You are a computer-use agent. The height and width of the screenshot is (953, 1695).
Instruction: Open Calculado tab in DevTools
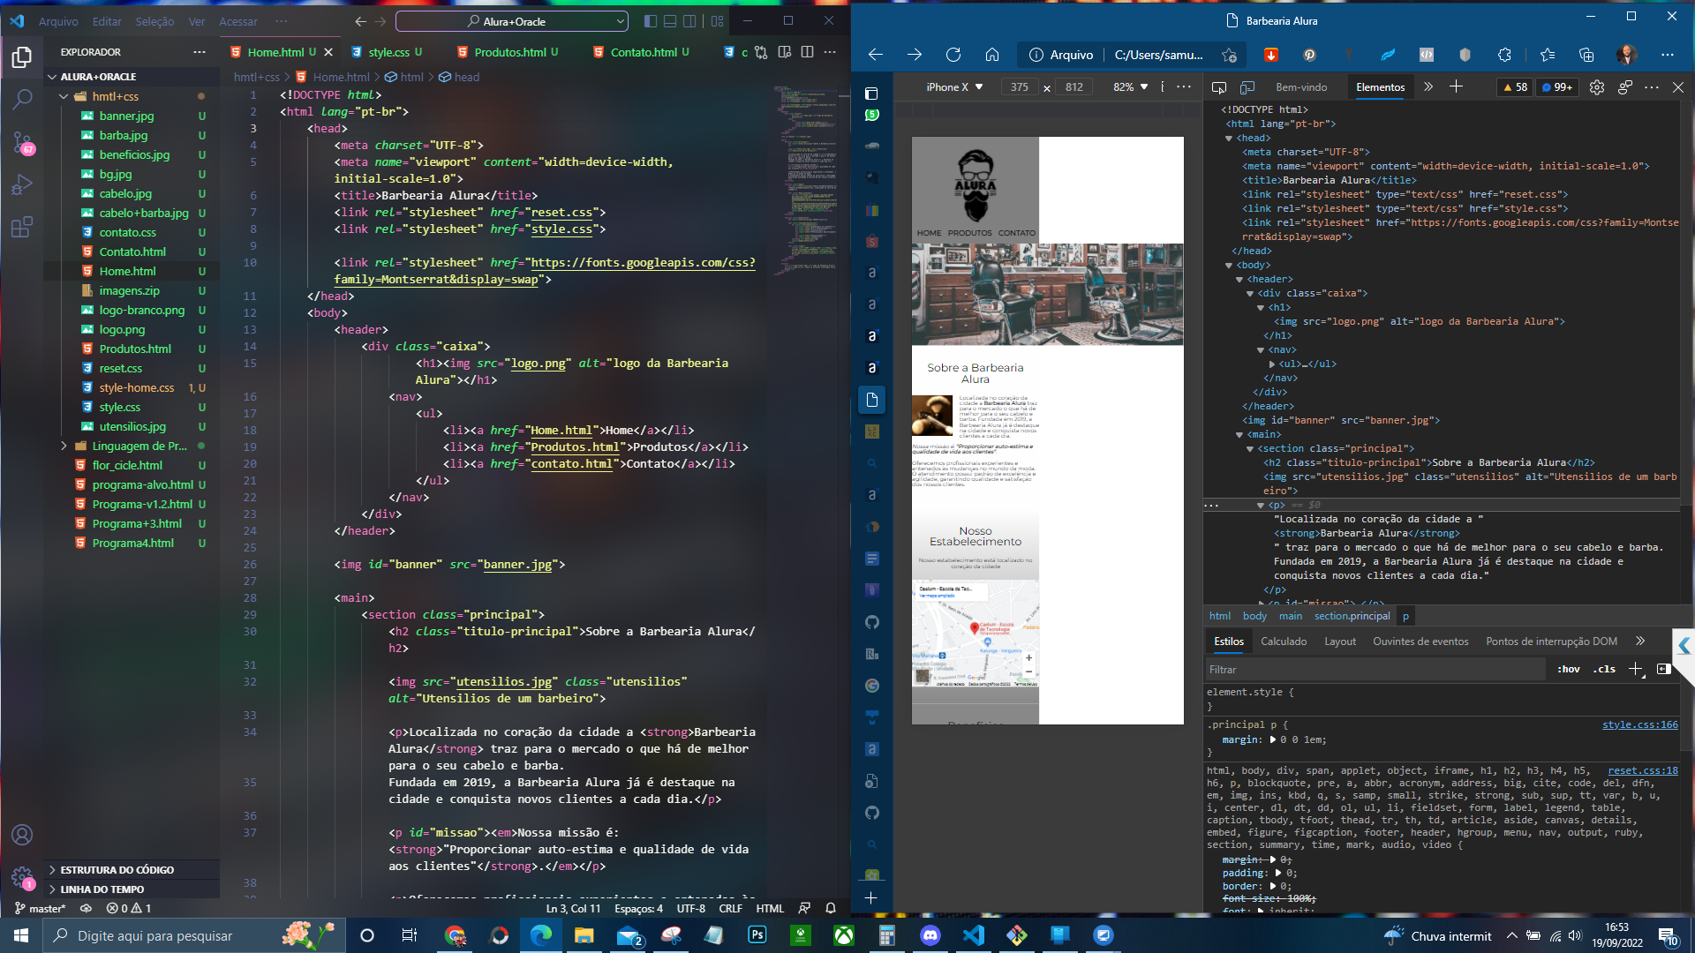coord(1284,642)
